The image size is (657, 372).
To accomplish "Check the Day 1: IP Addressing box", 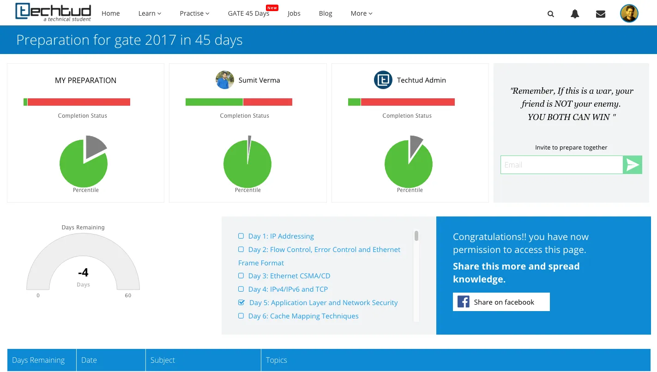I will (x=241, y=236).
